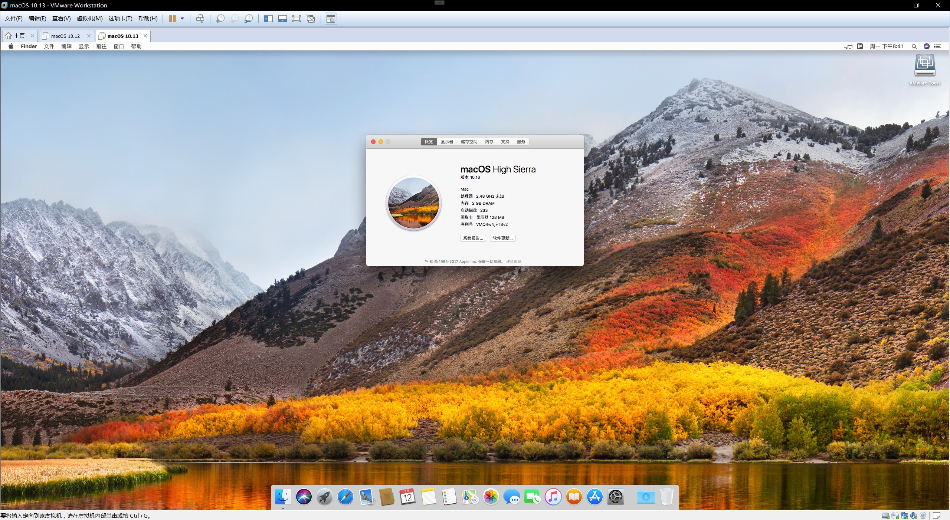Image resolution: width=950 pixels, height=520 pixels.
Task: Click the 拼 input method icon
Action: 860,46
